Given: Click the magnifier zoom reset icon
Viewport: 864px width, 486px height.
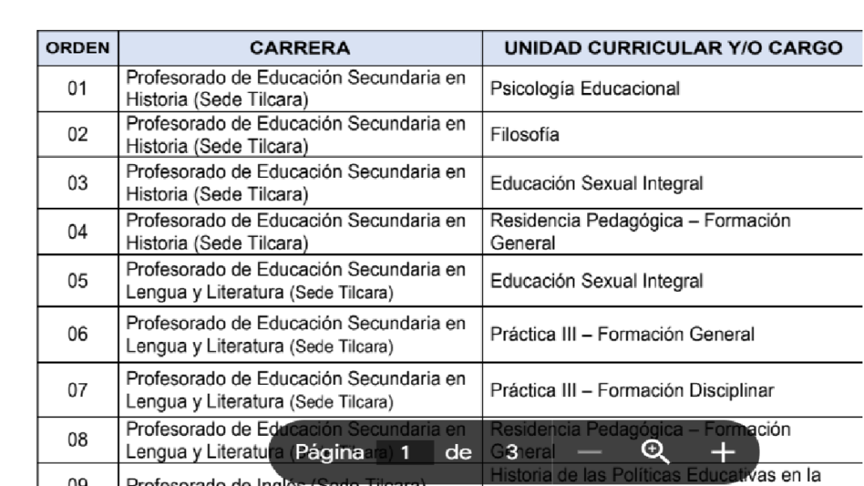Looking at the screenshot, I should click(655, 452).
